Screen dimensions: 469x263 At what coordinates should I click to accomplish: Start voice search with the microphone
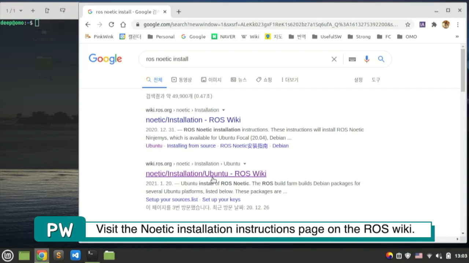click(366, 59)
